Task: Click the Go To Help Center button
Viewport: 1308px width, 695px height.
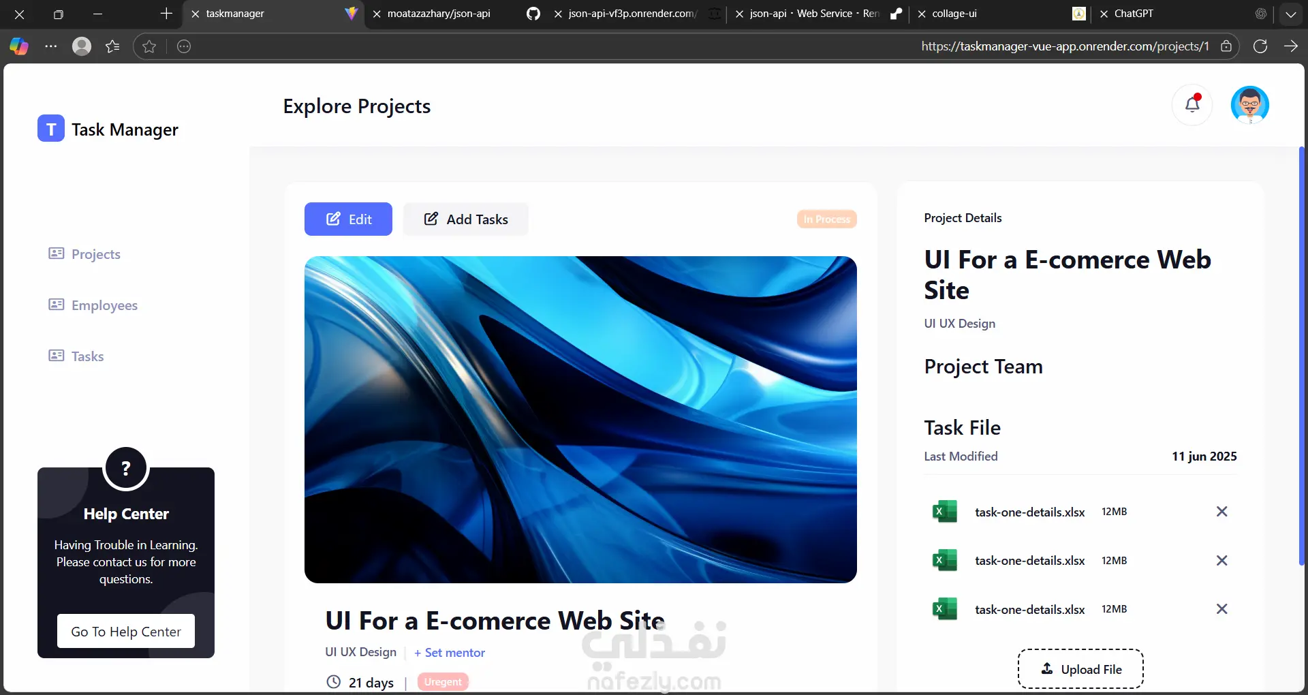Action: coord(126,632)
